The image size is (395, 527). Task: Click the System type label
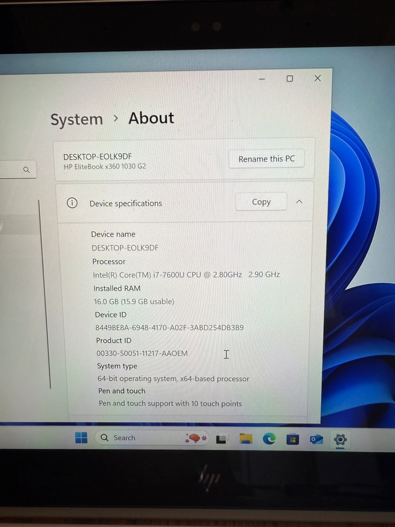point(117,366)
